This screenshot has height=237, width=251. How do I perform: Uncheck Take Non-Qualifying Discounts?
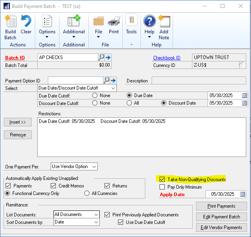coord(162,180)
